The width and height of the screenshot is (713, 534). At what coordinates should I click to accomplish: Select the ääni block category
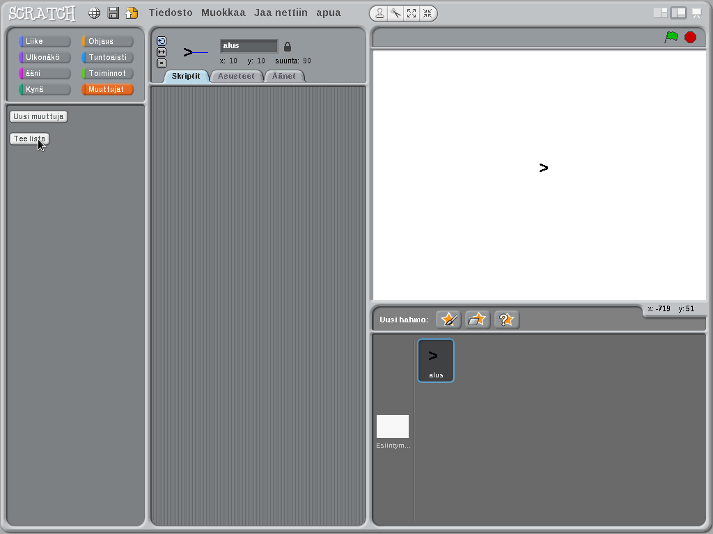pos(45,73)
